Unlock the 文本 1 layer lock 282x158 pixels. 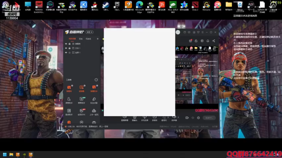(x=69, y=48)
